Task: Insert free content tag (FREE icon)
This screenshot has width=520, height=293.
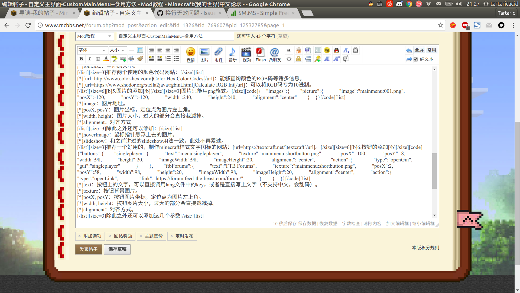Action: point(298,50)
